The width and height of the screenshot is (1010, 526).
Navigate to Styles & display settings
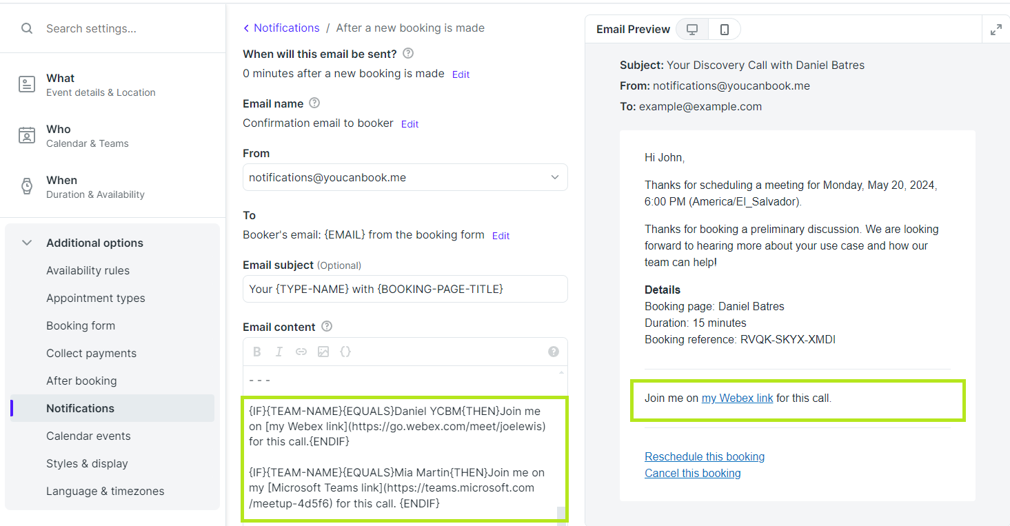(x=85, y=463)
